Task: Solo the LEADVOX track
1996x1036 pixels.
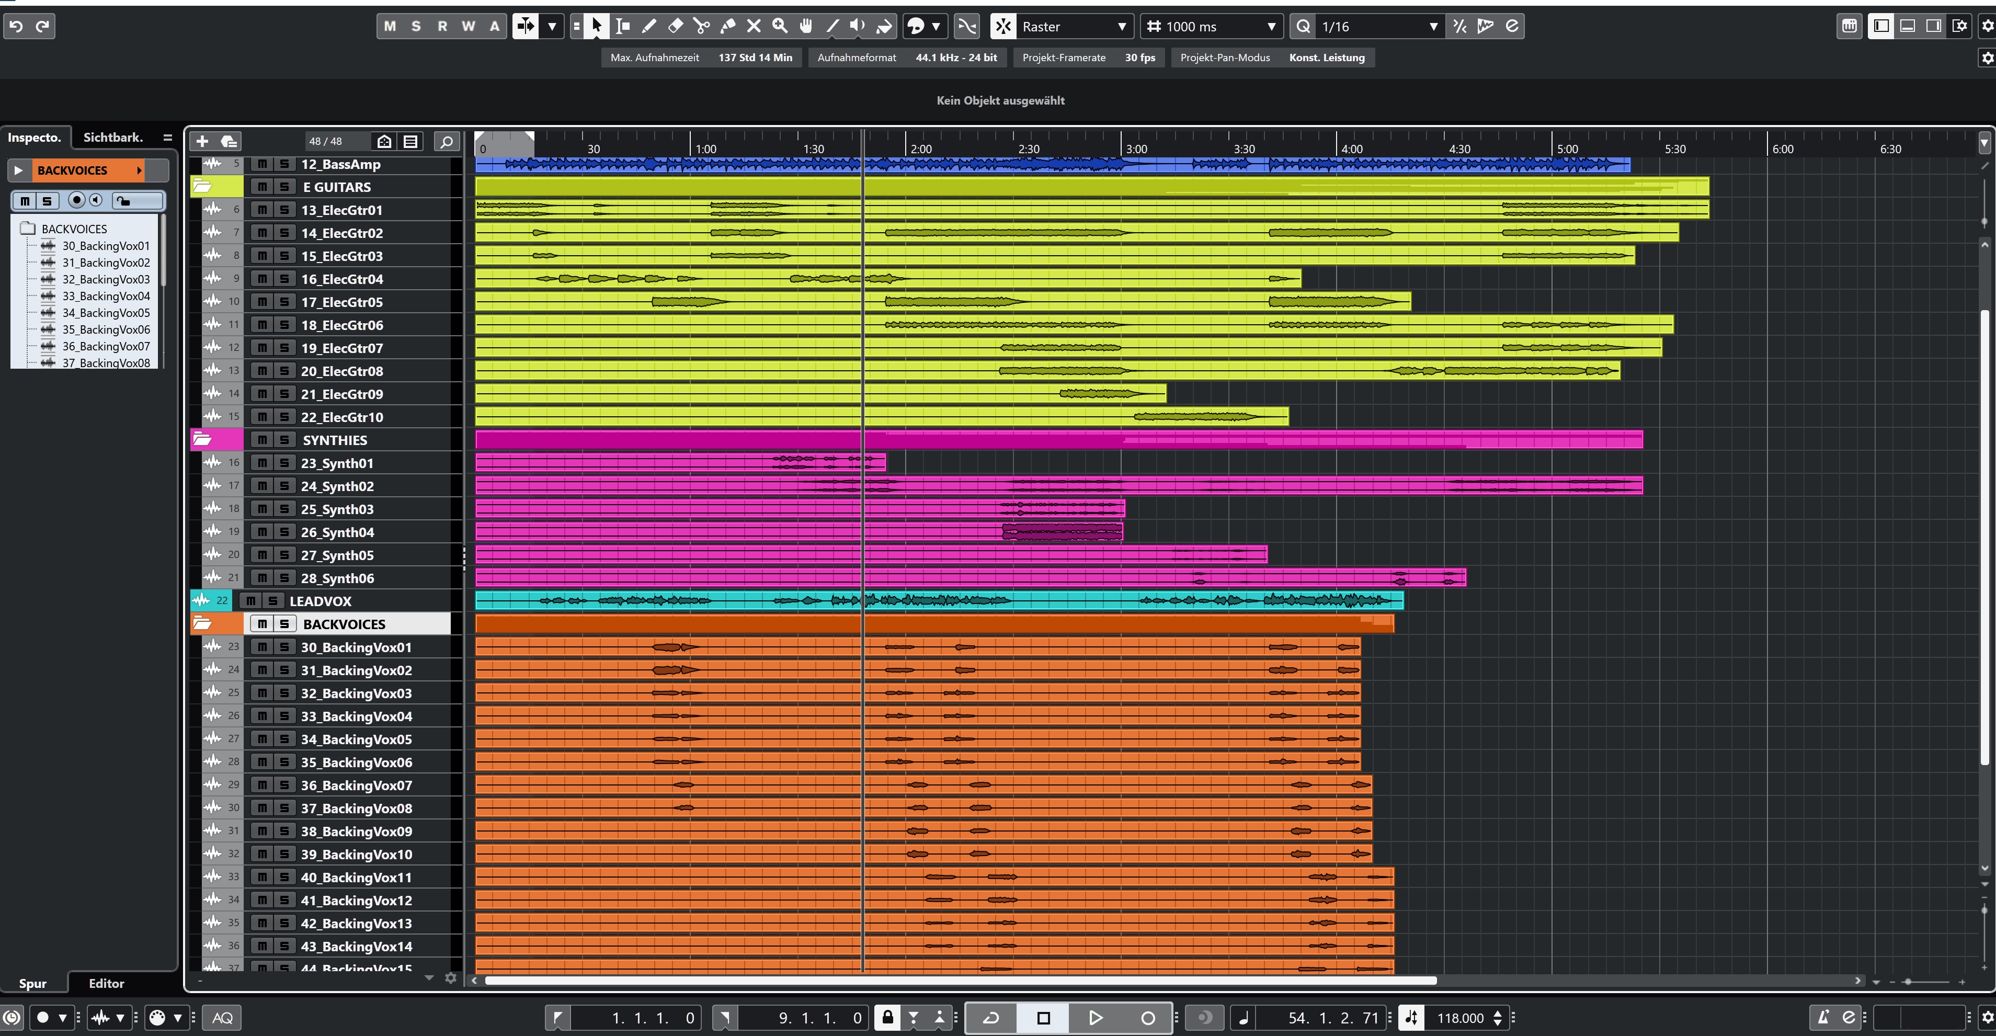Action: [x=273, y=600]
